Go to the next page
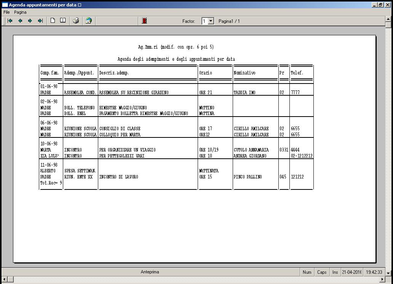The image size is (393, 284). click(x=30, y=21)
